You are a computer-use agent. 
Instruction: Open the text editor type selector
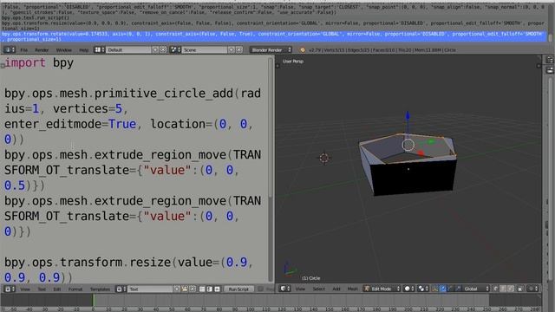click(x=10, y=289)
